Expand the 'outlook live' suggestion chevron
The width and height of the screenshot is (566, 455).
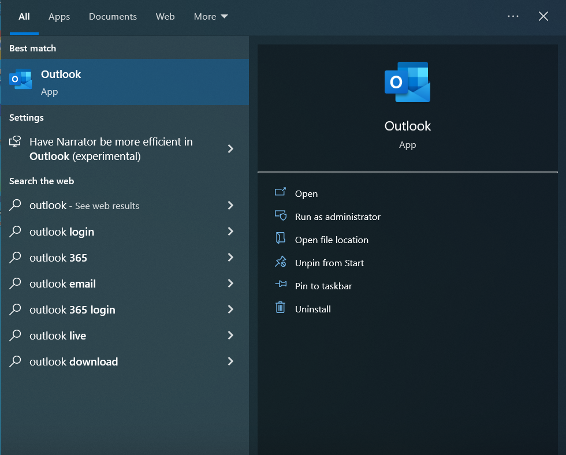point(230,335)
